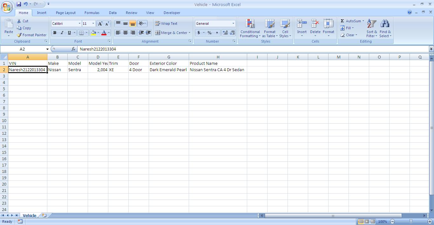Insert a new worksheet tab

click(44, 215)
